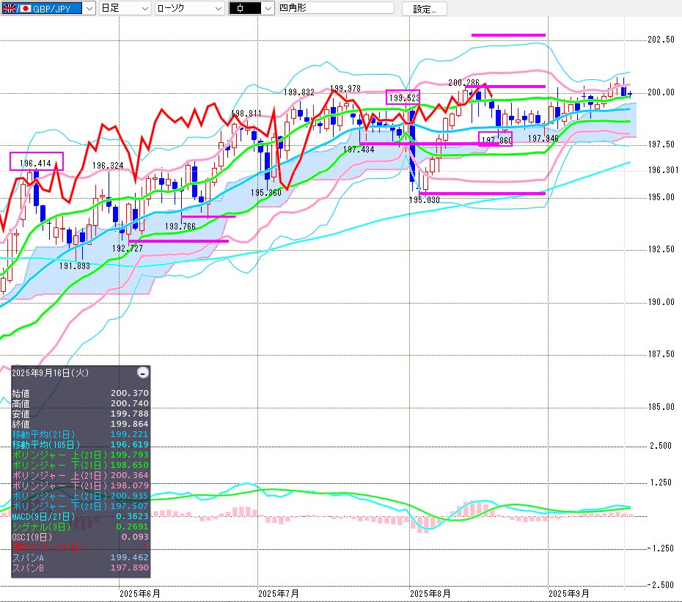Click the 200.286 high price label
Viewport: 682px width, 602px height.
click(463, 83)
